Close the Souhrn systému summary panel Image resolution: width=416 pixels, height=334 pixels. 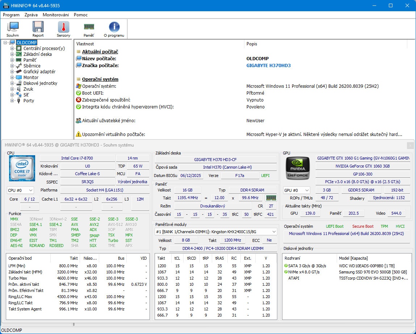click(x=410, y=145)
